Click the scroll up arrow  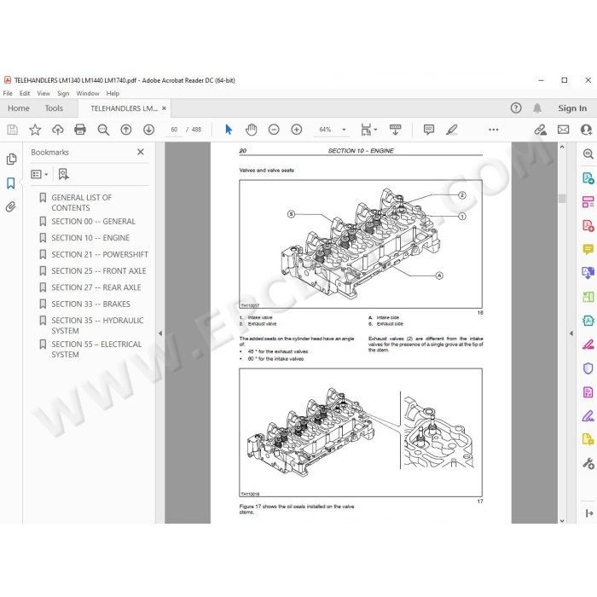pyautogui.click(x=562, y=147)
